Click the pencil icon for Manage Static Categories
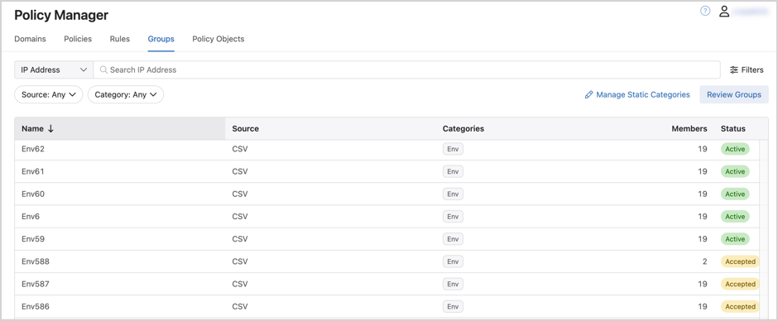Viewport: 778px width, 321px height. 589,94
